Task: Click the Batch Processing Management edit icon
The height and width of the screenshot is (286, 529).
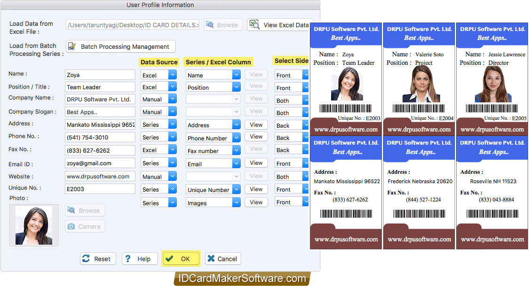Action: point(72,46)
